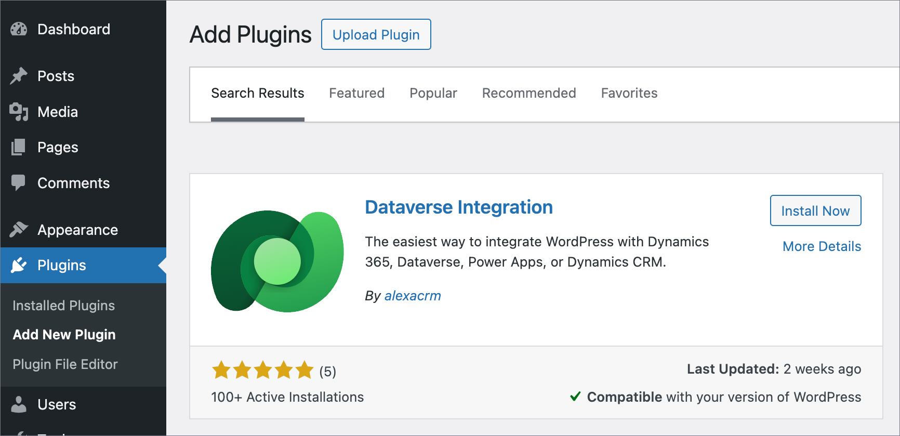Image resolution: width=900 pixels, height=436 pixels.
Task: Select Add New Plugin submenu item
Action: [x=64, y=335]
